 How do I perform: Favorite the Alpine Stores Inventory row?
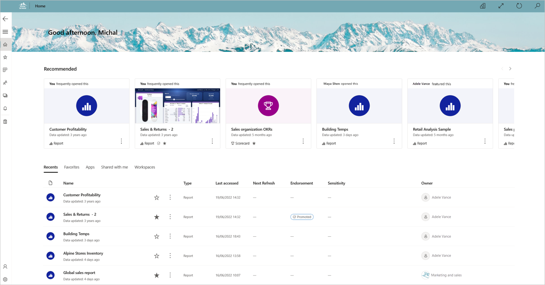(157, 256)
